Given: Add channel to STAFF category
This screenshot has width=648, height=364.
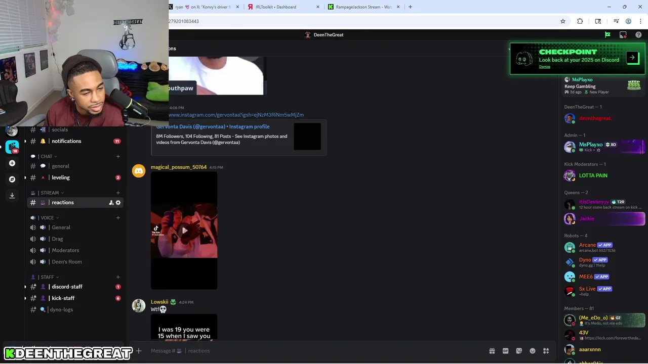Looking at the screenshot, I should [x=118, y=277].
